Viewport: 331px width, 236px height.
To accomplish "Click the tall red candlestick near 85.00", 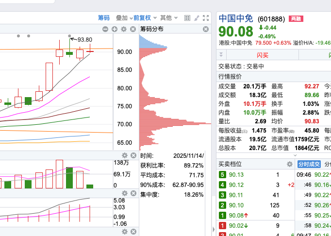I will [49, 77].
